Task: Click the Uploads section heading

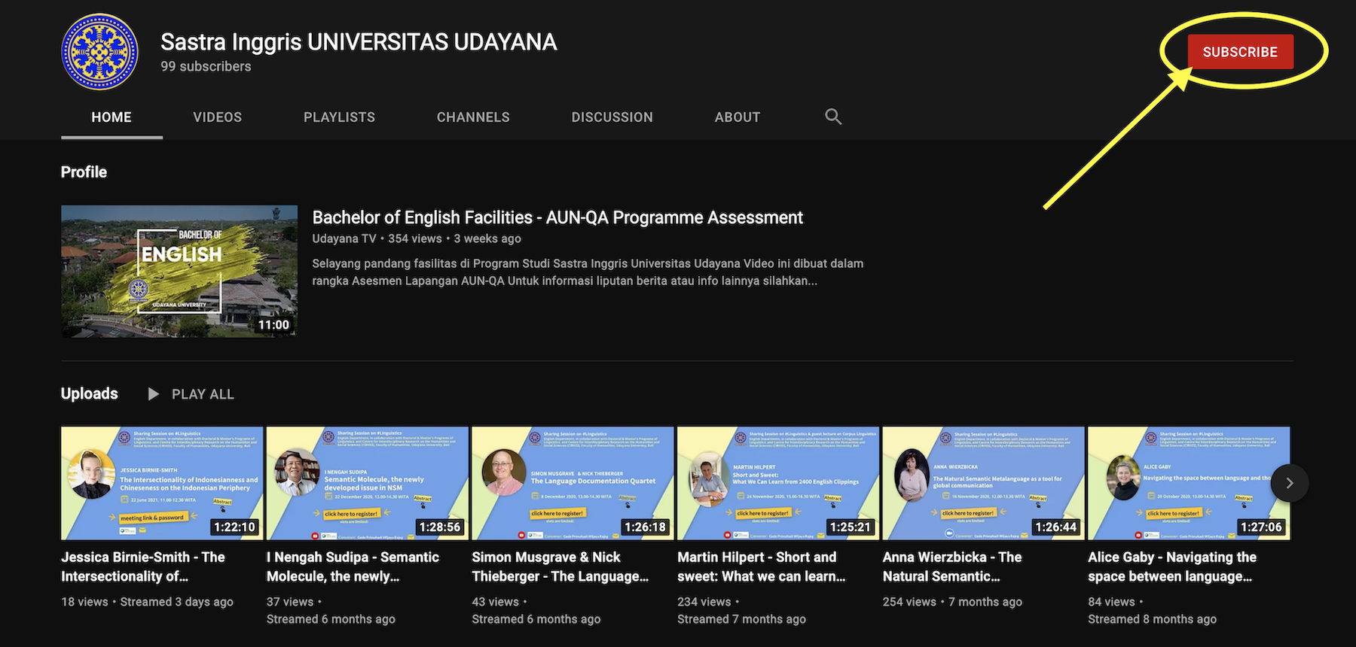Action: pyautogui.click(x=90, y=393)
